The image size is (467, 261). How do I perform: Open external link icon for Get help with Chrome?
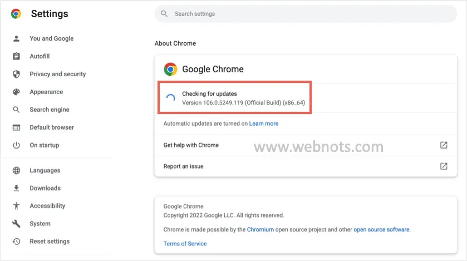pyautogui.click(x=444, y=145)
